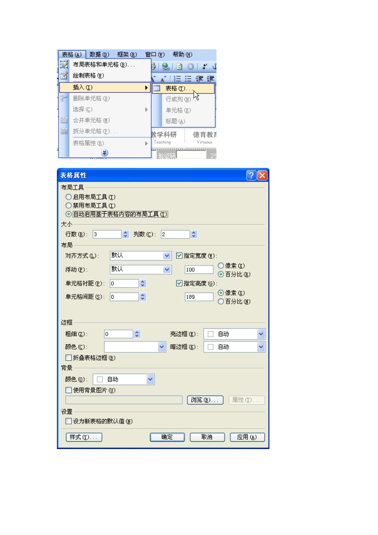Click the bulleted list toolbar icon
This screenshot has height=535, width=378.
(x=188, y=78)
